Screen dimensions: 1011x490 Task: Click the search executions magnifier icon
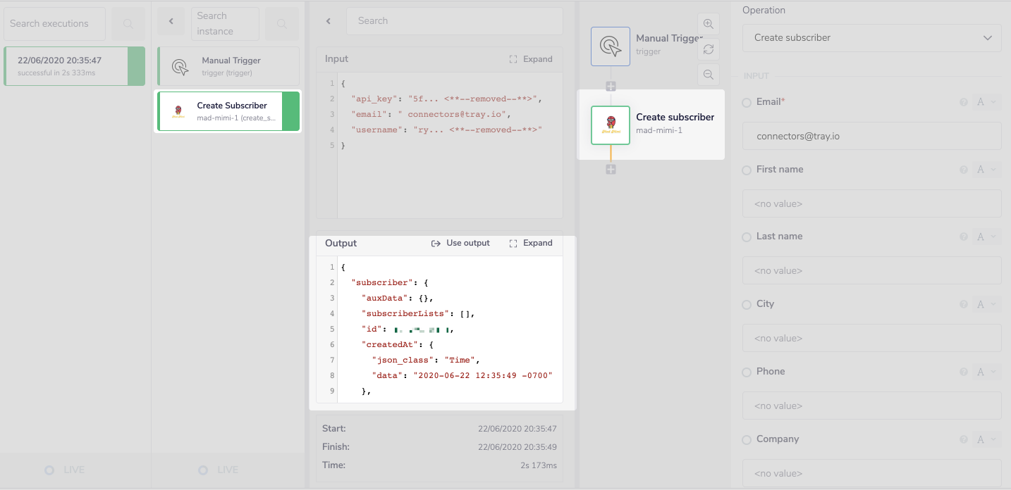tap(128, 24)
